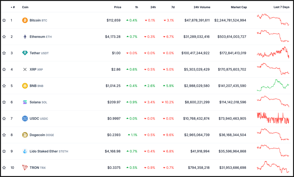Viewport: 294px width, 177px height.
Task: Click the USDC blue logo icon
Action: [x=25, y=118]
